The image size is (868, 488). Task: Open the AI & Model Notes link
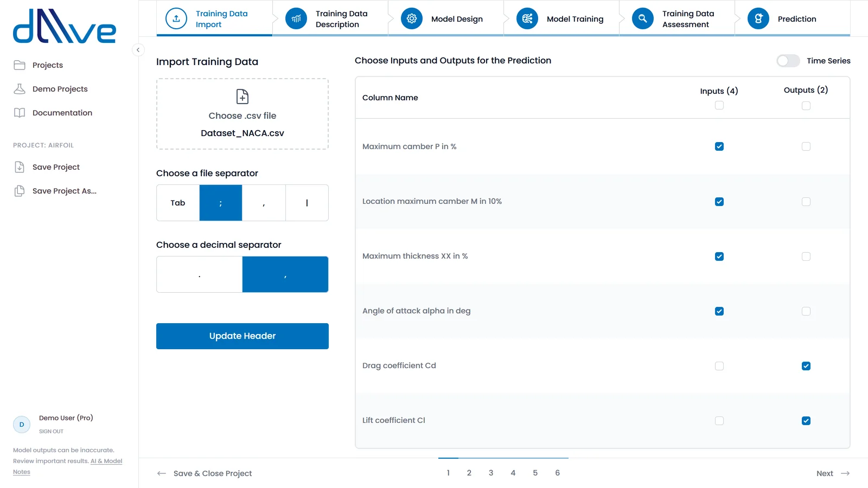[68, 466]
